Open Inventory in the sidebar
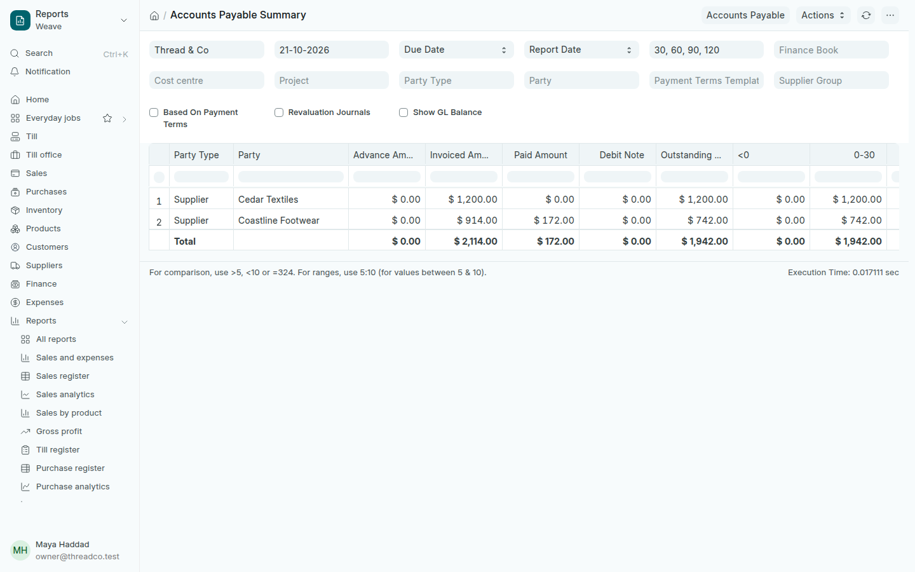This screenshot has height=572, width=915. (69, 210)
